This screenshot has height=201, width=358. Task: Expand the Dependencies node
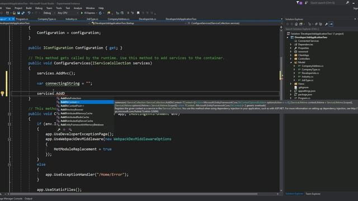pyautogui.click(x=291, y=45)
